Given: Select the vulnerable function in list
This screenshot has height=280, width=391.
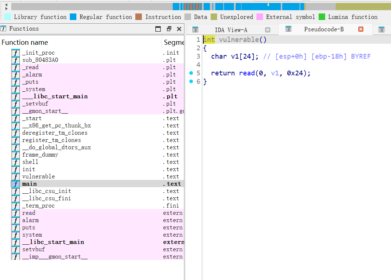Looking at the screenshot, I should [38, 177].
